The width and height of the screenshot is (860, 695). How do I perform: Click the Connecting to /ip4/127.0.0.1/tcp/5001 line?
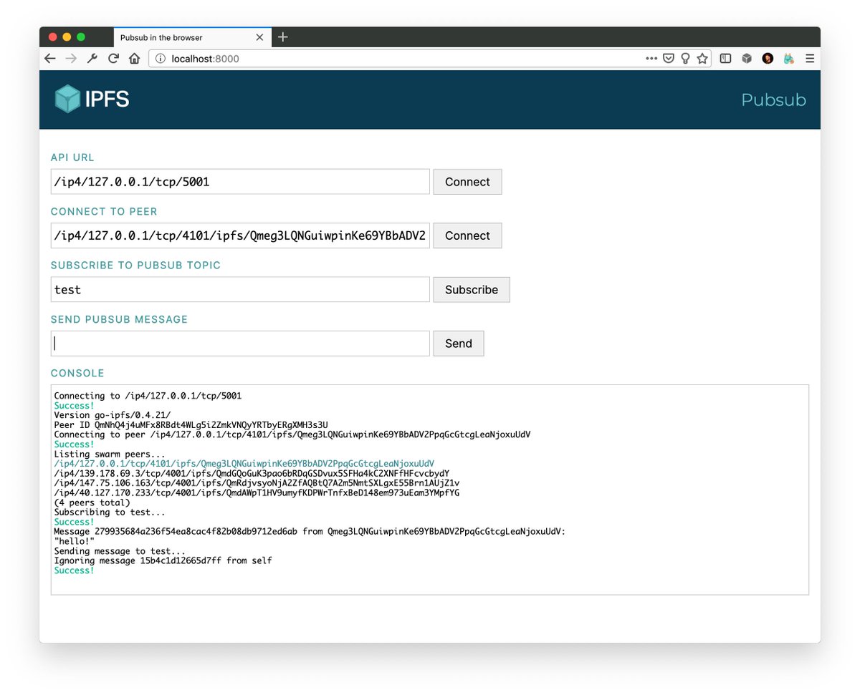point(148,396)
